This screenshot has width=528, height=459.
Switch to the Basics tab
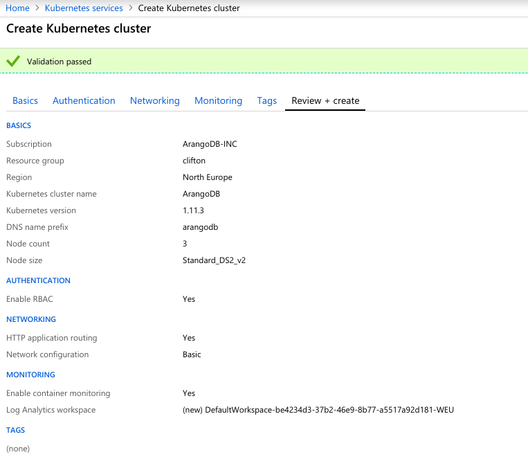point(26,100)
